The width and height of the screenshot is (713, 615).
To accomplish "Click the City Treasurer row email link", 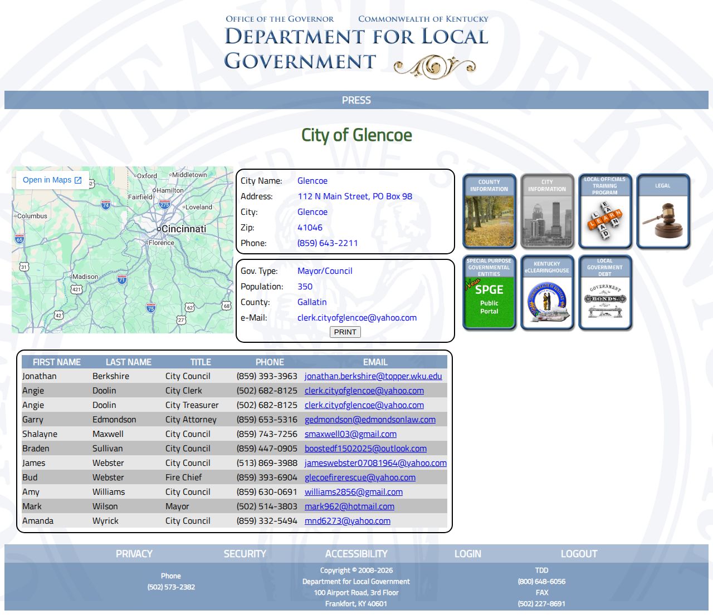I will coord(364,405).
